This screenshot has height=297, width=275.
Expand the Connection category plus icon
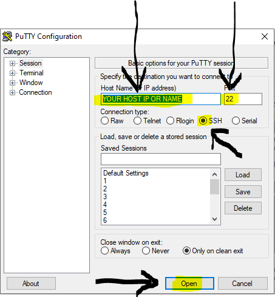click(12, 92)
